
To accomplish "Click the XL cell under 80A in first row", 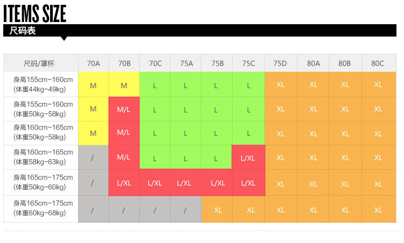I will pos(313,84).
